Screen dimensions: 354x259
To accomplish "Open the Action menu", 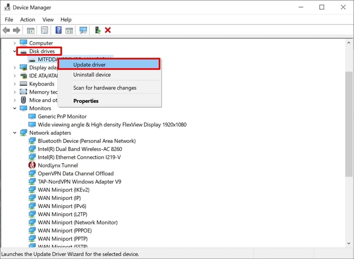I will tap(27, 20).
